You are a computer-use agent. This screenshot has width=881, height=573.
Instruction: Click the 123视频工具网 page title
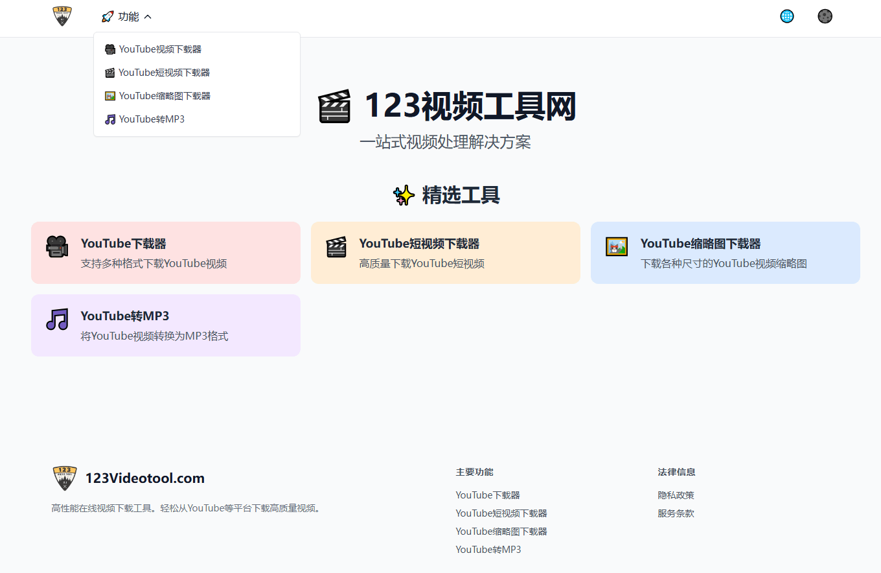point(470,106)
